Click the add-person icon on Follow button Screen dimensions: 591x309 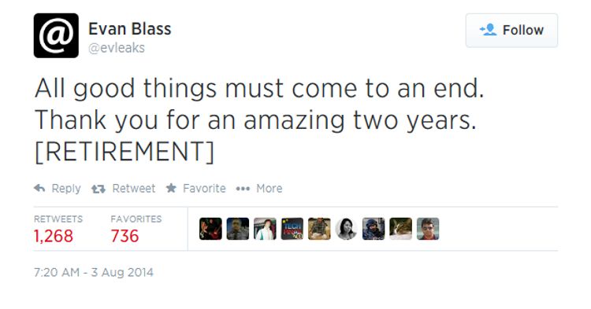point(488,30)
